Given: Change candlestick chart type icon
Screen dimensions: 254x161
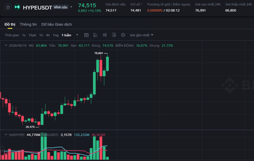Looking at the screenshot, I should click(x=105, y=35).
